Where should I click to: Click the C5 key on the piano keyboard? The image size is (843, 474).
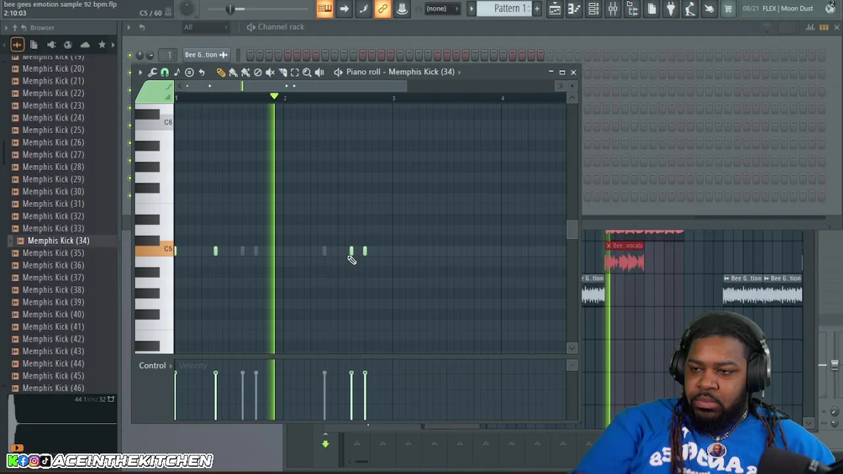(x=154, y=250)
